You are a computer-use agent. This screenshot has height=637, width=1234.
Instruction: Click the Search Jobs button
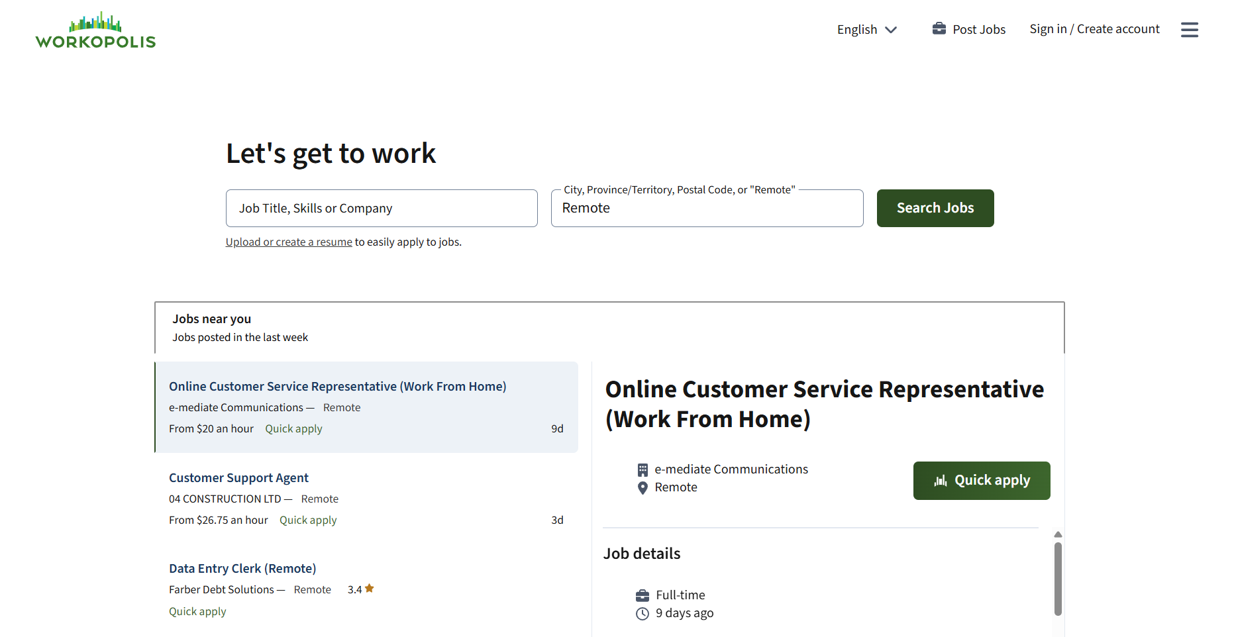coord(935,208)
